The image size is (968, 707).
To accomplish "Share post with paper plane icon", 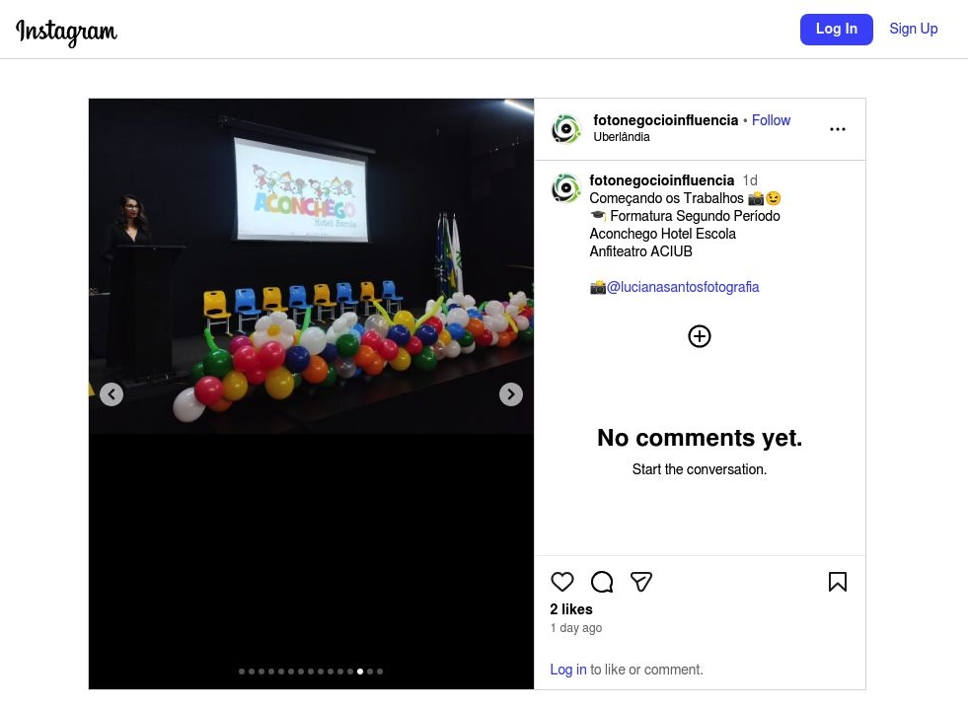I will pyautogui.click(x=641, y=582).
